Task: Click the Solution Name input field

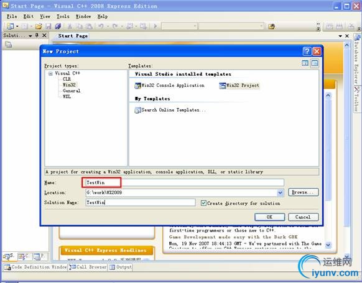Action: (x=141, y=202)
